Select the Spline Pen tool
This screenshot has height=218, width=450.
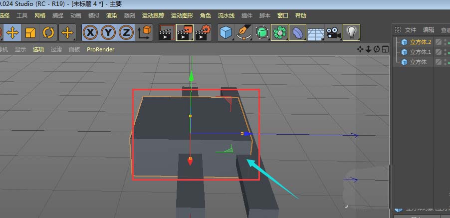244,33
